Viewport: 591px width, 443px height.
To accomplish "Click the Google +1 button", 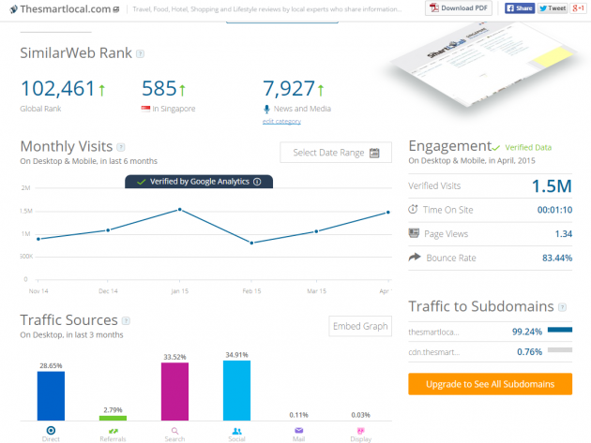I will [579, 8].
